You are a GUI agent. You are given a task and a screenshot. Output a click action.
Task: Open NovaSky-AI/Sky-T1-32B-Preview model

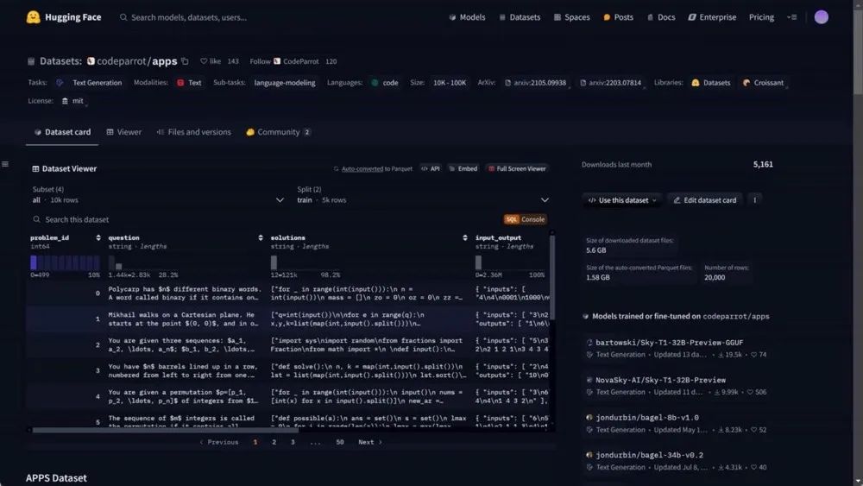click(660, 380)
